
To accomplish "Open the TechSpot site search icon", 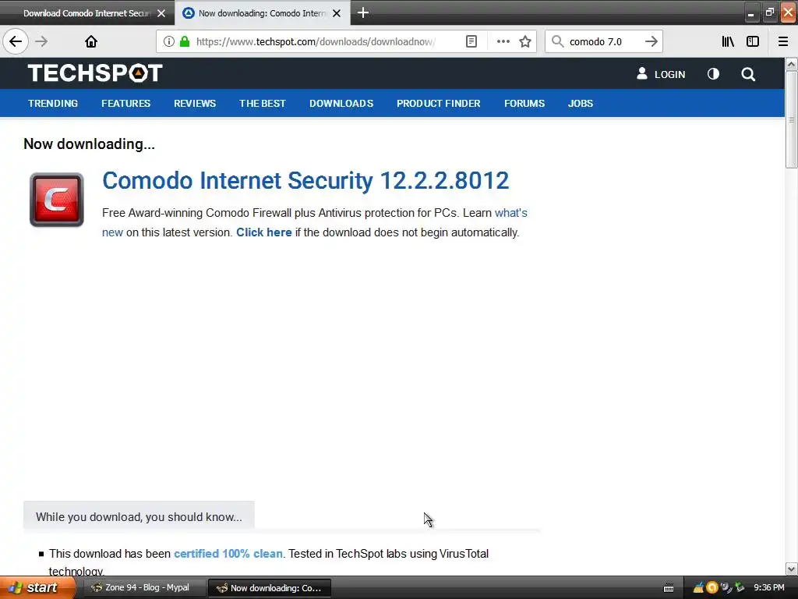I will [x=747, y=74].
